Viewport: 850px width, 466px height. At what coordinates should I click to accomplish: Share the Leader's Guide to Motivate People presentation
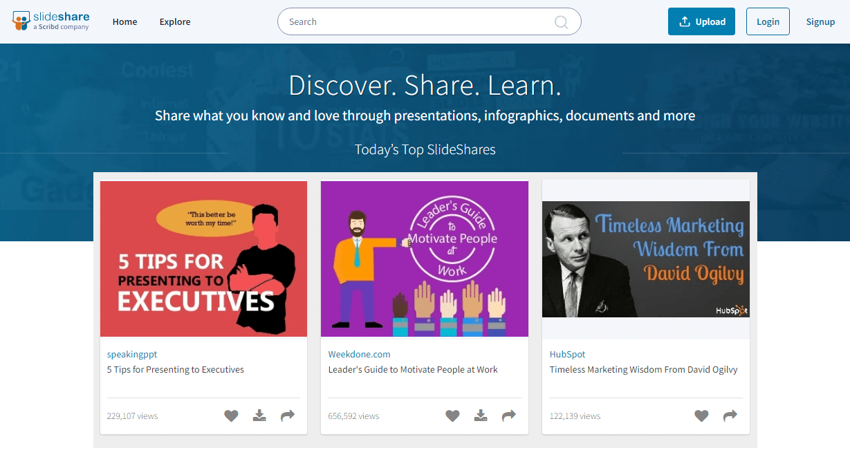click(x=508, y=416)
